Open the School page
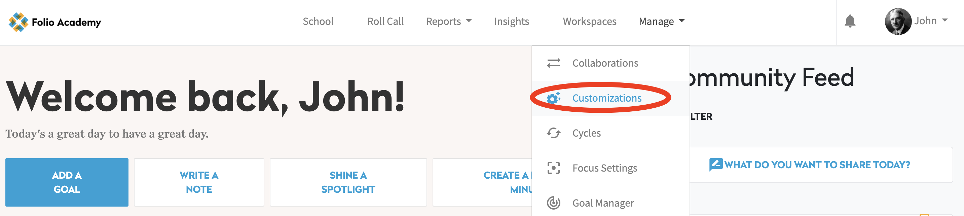Viewport: 964px width, 216px height. tap(318, 21)
